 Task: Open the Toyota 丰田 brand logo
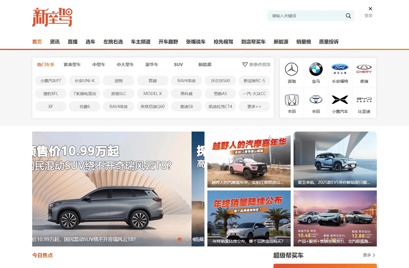[316, 99]
